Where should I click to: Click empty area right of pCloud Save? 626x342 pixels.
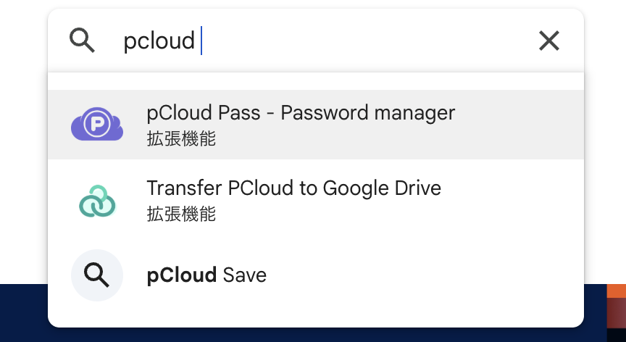click(435, 275)
